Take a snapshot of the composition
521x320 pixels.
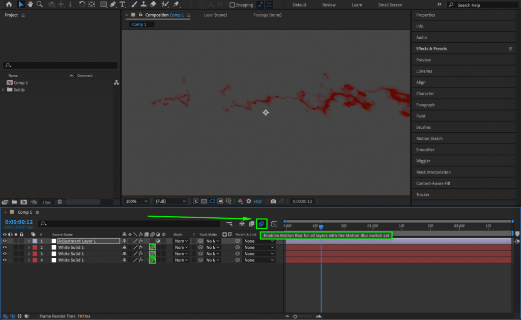coord(273,201)
